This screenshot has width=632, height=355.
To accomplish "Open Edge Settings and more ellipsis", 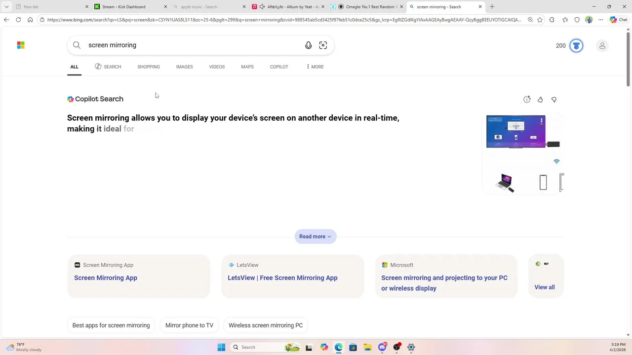I will (600, 20).
